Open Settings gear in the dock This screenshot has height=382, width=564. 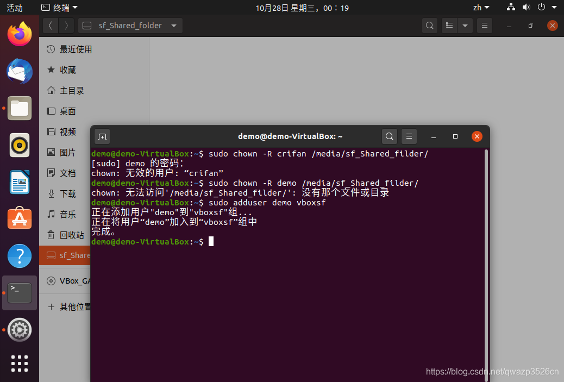(20, 329)
